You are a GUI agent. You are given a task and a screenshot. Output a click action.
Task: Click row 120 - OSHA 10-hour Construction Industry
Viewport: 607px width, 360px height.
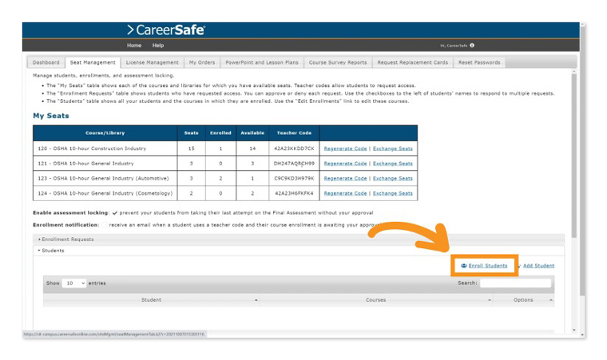(x=225, y=148)
